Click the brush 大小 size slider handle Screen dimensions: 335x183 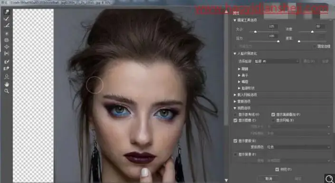tap(255, 32)
